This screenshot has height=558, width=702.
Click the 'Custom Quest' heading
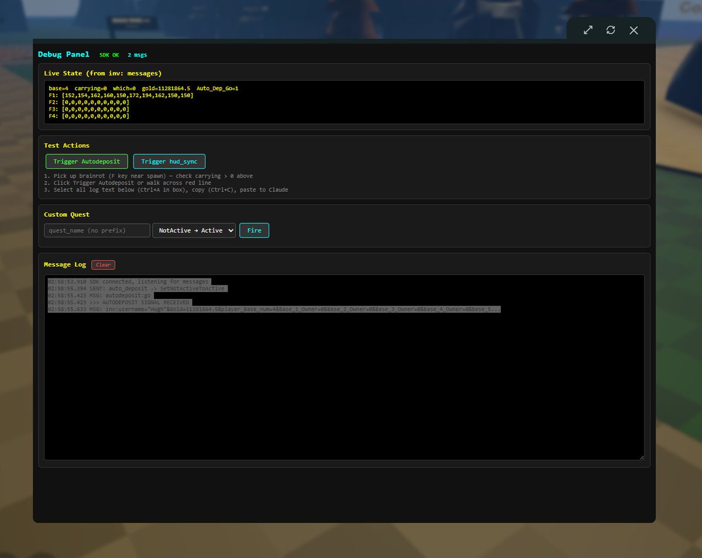(67, 215)
